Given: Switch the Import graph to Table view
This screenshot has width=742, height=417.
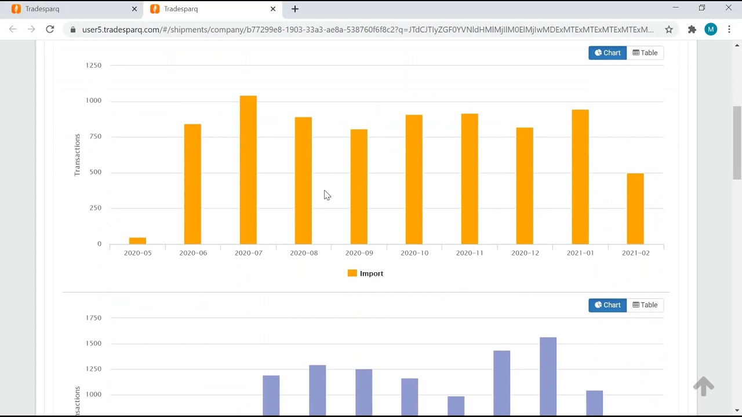Looking at the screenshot, I should pos(645,53).
